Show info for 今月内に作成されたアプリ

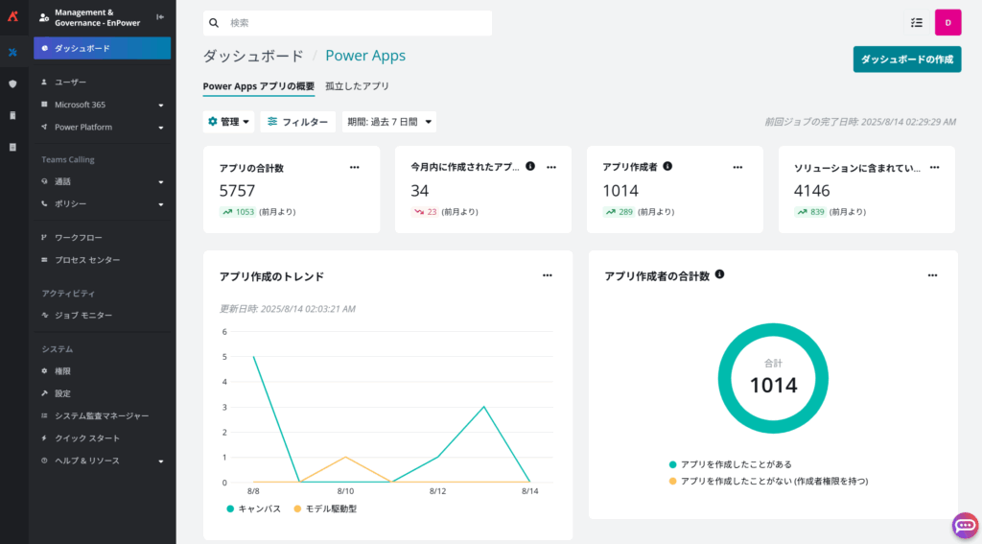click(530, 166)
